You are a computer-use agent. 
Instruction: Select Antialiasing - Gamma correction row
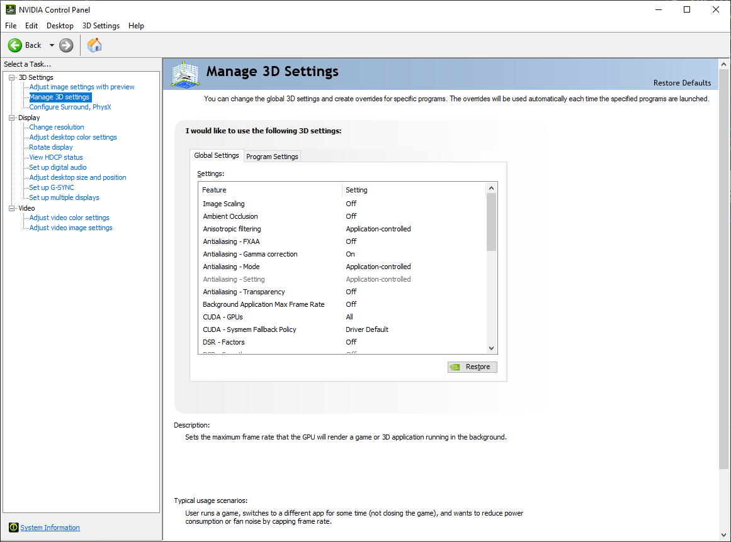342,254
